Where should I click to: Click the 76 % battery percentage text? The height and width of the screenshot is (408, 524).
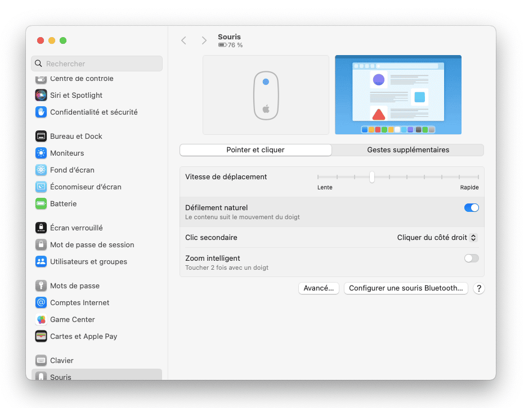tap(235, 45)
